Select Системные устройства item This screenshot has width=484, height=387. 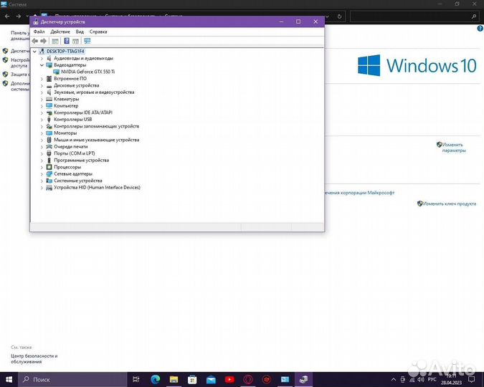click(x=77, y=181)
